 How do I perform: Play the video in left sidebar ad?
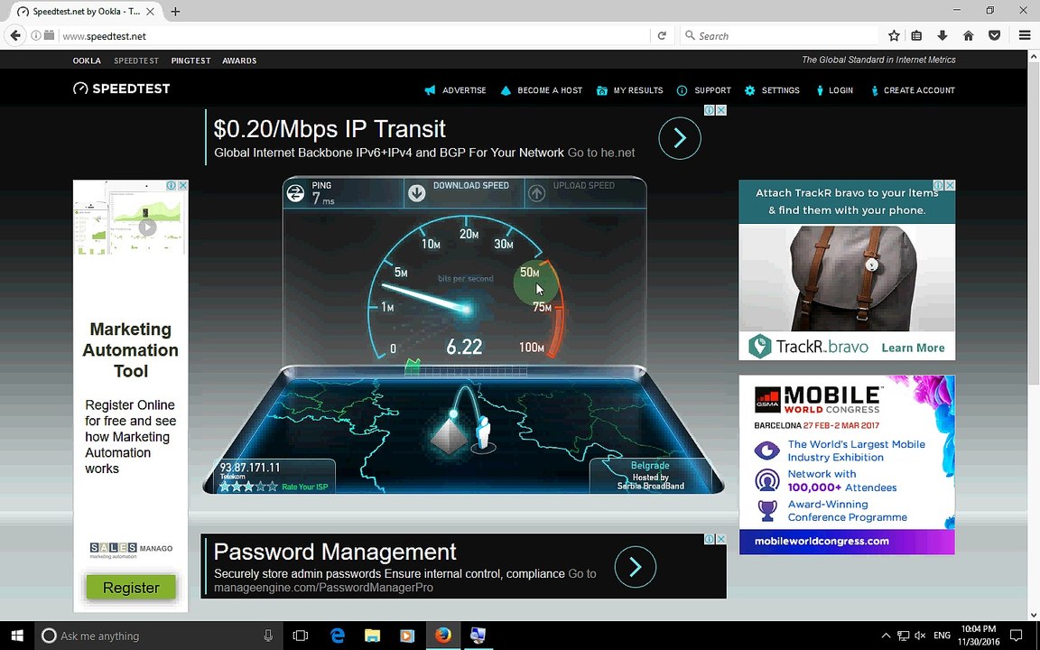point(146,227)
